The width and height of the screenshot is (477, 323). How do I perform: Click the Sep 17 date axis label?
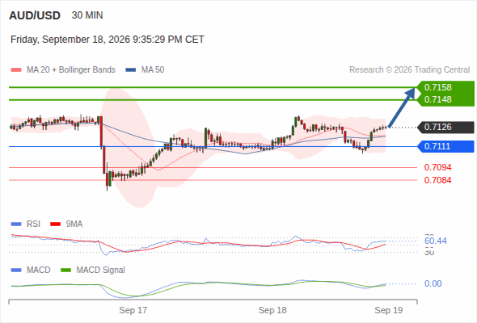(x=133, y=310)
